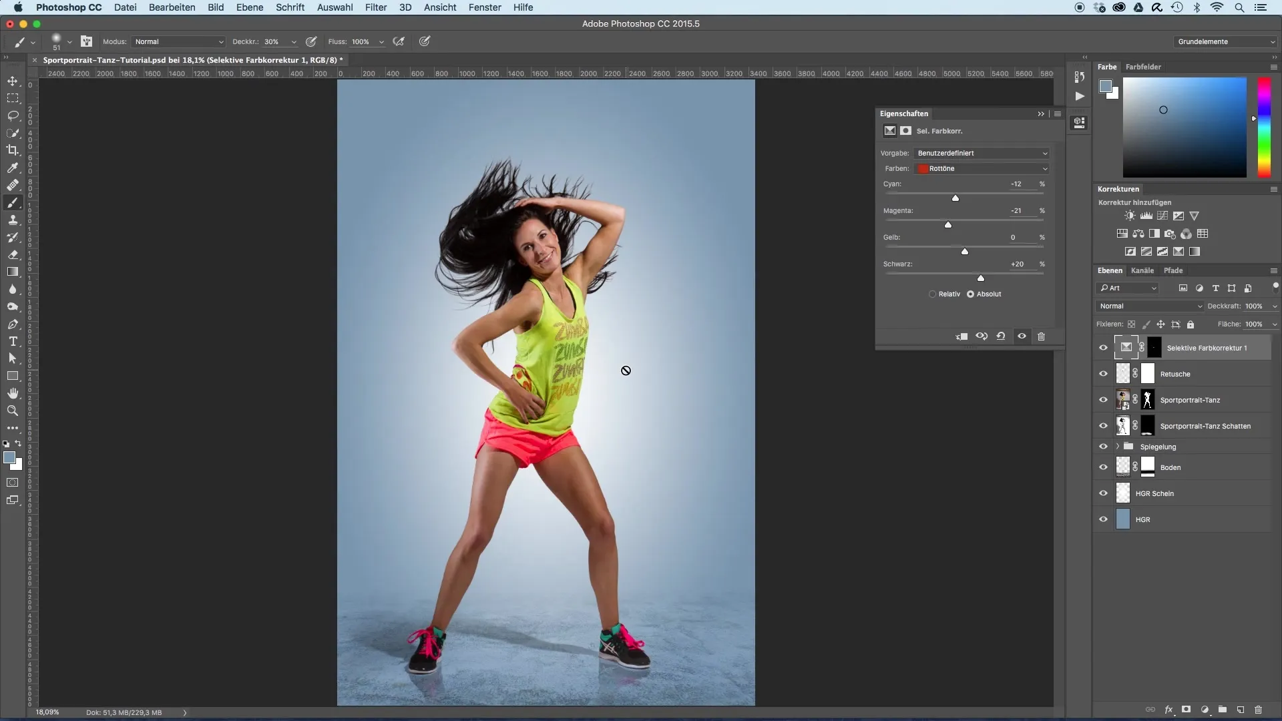This screenshot has height=721, width=1282.
Task: Select the Gradient tool
Action: coord(13,272)
